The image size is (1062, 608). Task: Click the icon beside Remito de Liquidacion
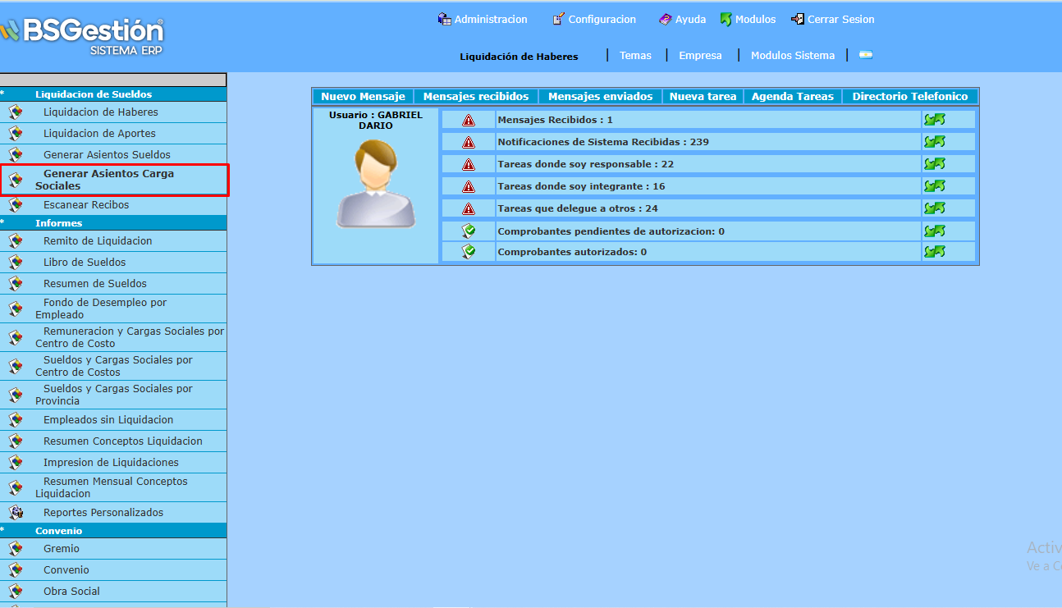pos(16,241)
